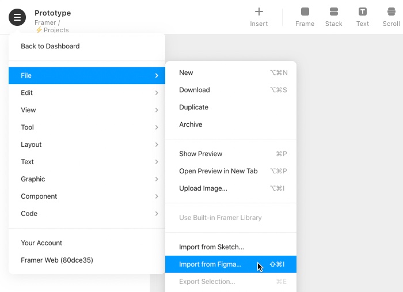
Task: Click the Insert plus icon
Action: 259,12
